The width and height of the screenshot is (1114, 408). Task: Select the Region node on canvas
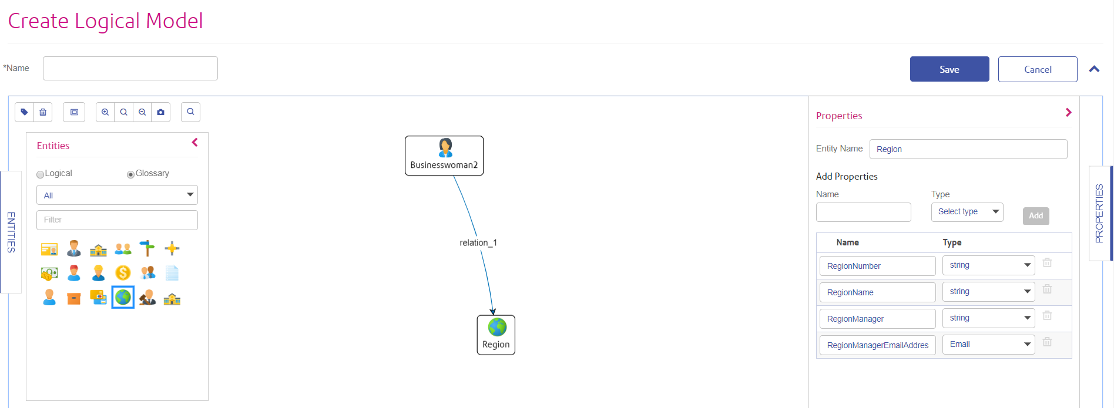496,335
